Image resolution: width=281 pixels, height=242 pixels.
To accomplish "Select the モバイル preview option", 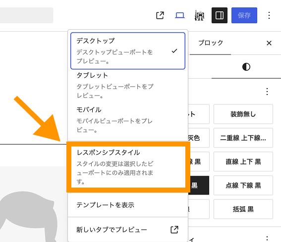I will [x=128, y=120].
